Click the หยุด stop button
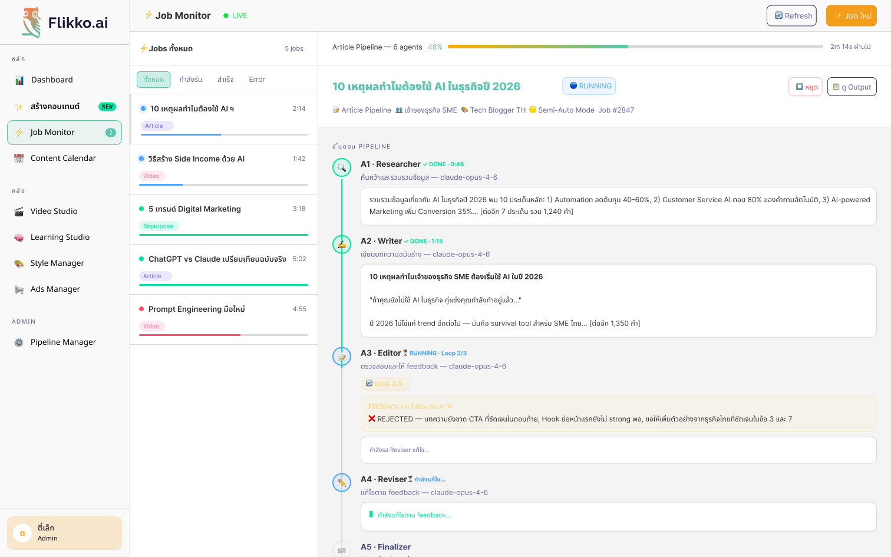This screenshot has height=557, width=891. click(x=806, y=87)
